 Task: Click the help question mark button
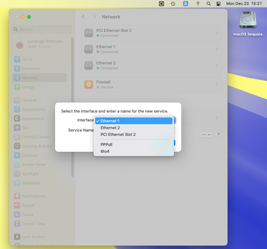coord(218,135)
